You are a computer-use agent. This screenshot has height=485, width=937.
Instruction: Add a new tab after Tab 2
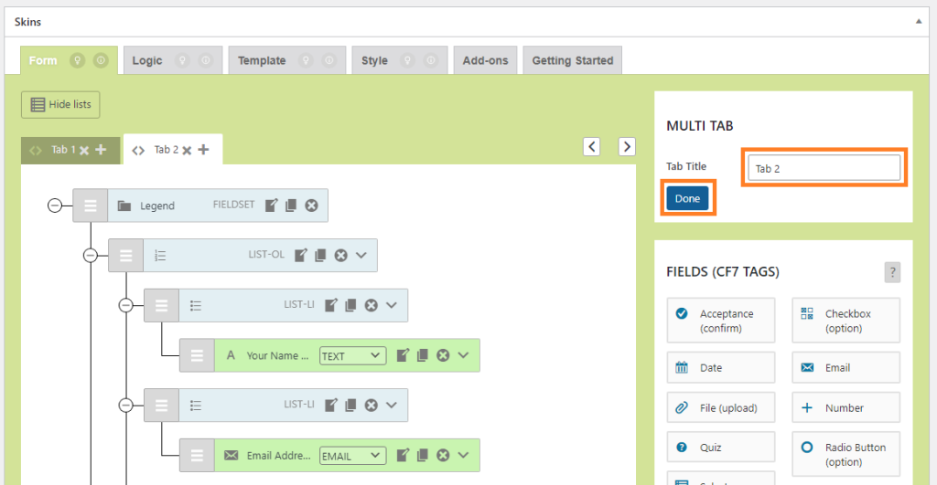[x=204, y=149]
